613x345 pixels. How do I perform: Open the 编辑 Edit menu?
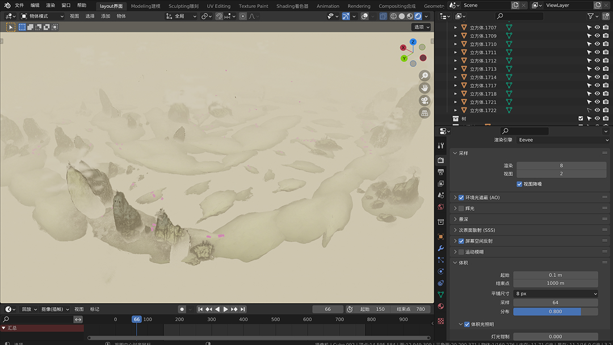(x=35, y=6)
